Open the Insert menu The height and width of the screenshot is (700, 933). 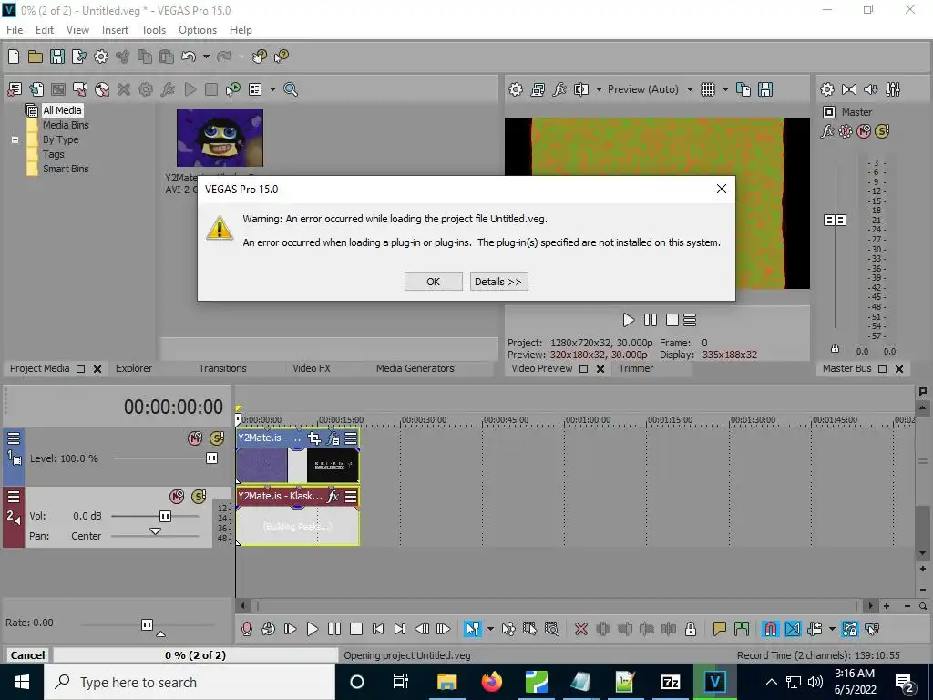coord(115,30)
